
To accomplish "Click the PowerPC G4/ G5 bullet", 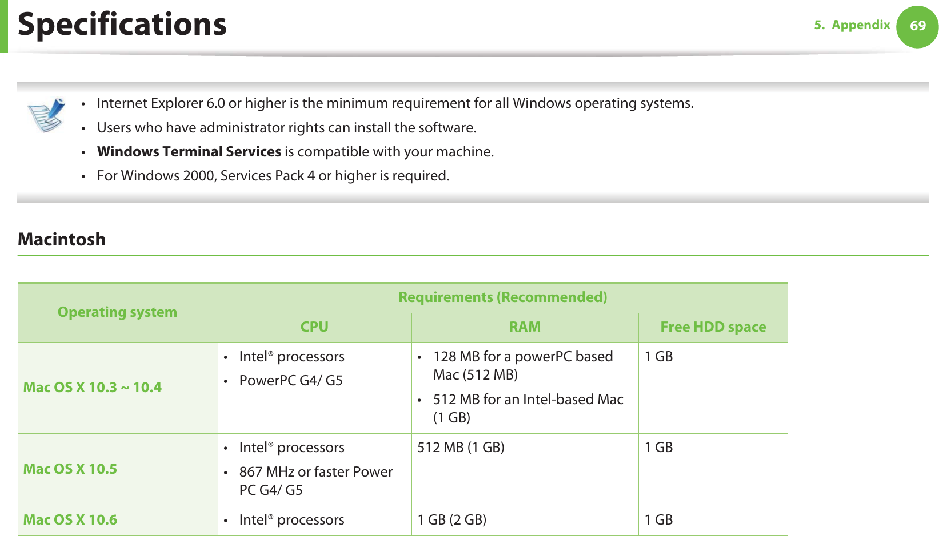I will 291,381.
